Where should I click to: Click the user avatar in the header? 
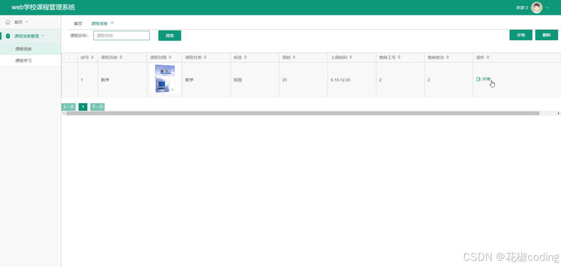(537, 8)
